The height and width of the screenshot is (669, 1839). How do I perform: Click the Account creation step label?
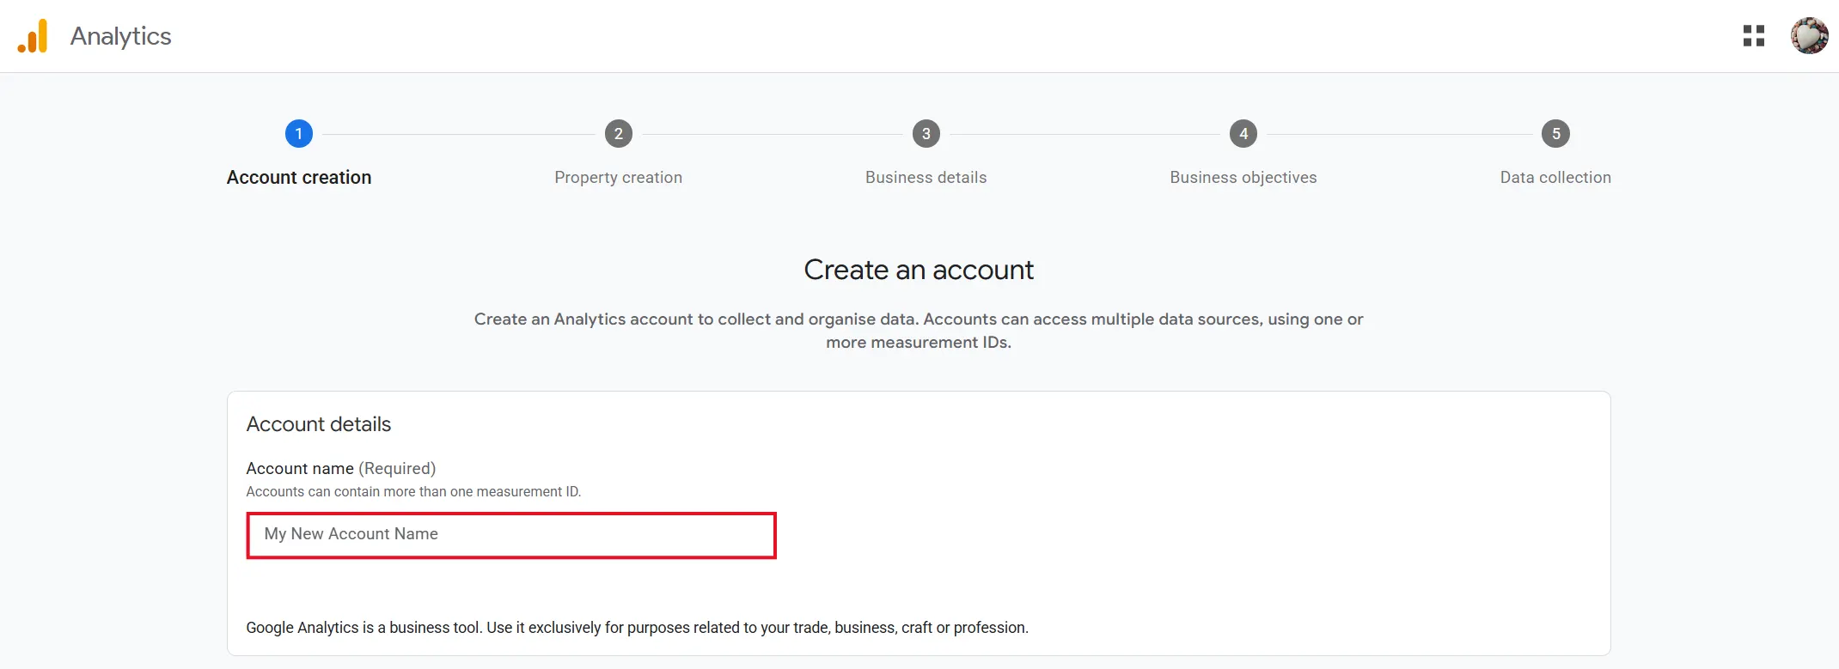pyautogui.click(x=299, y=178)
